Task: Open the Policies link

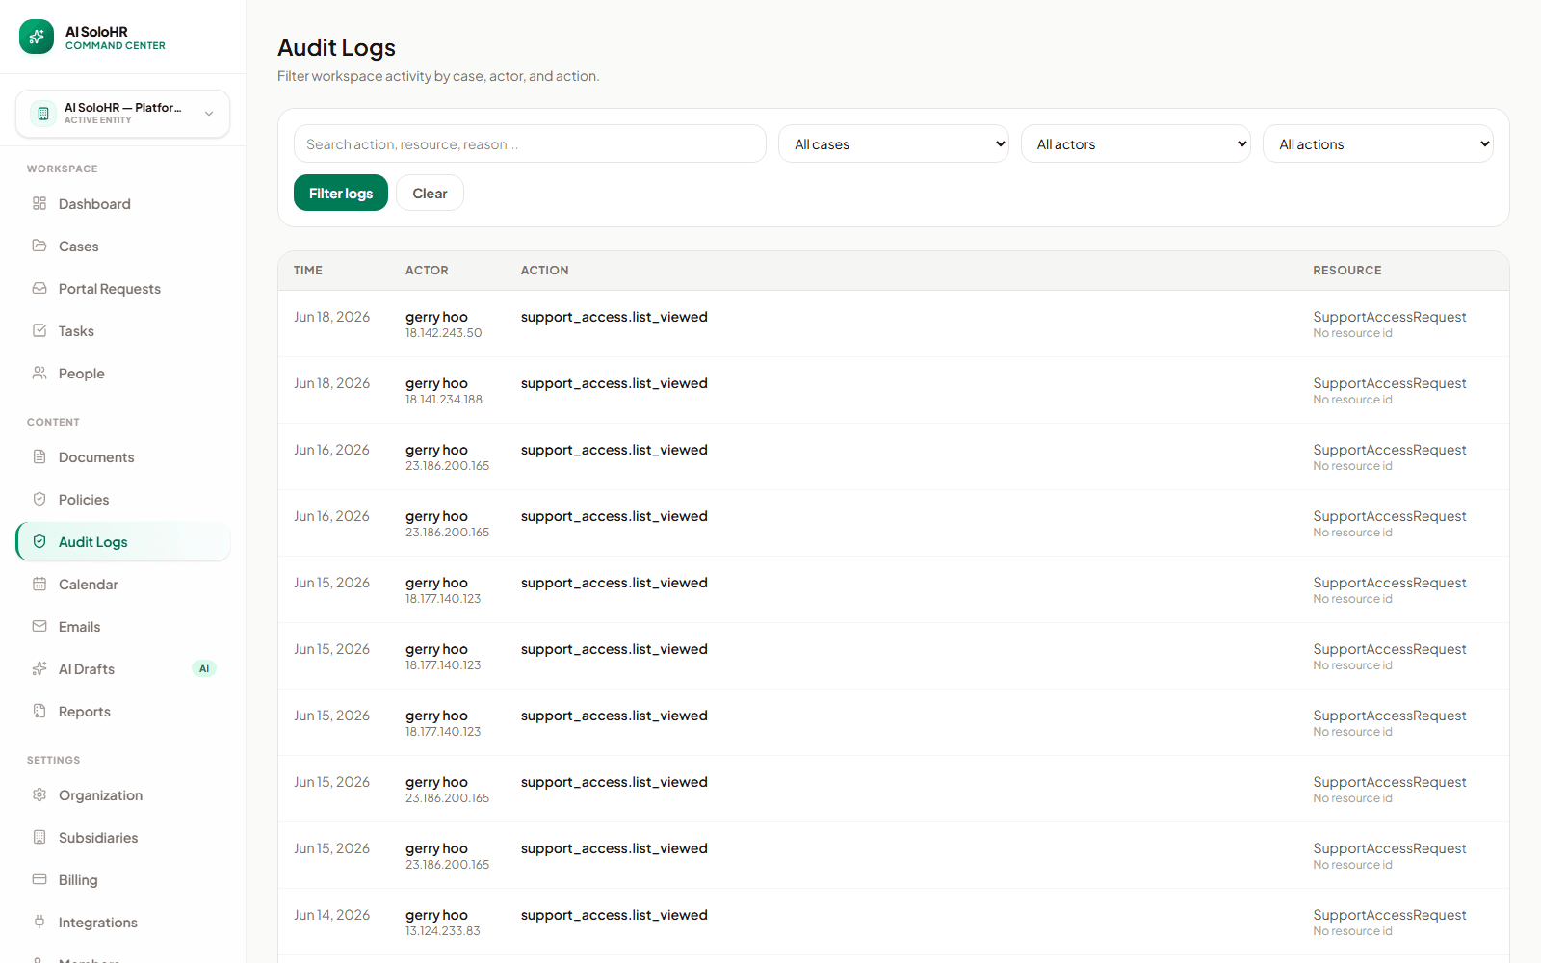Action: tap(123, 500)
